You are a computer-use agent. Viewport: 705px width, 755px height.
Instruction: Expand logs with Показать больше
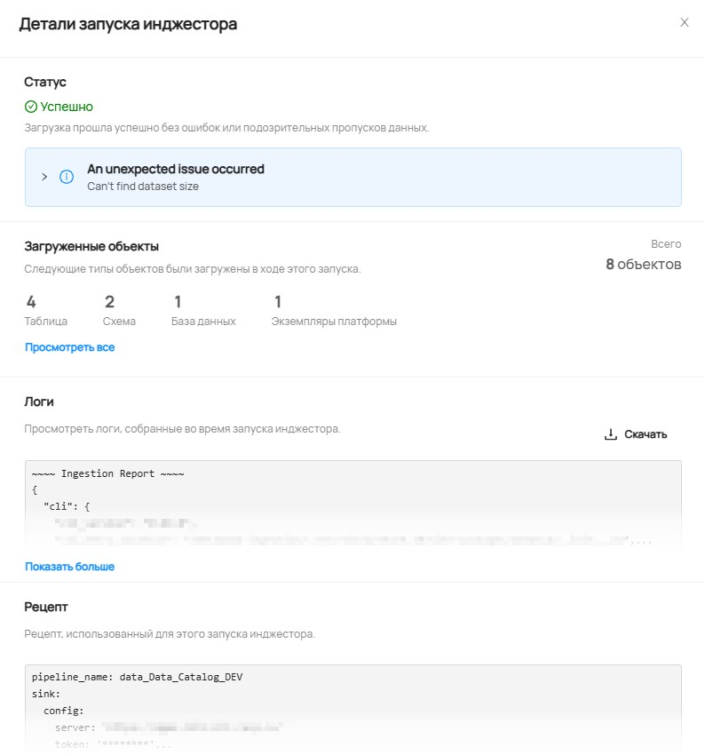69,567
